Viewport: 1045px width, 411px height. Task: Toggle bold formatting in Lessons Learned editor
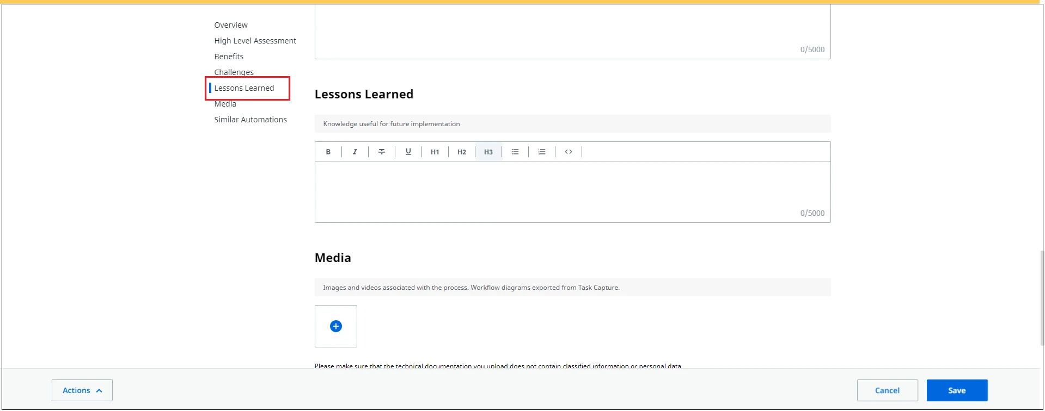(328, 152)
